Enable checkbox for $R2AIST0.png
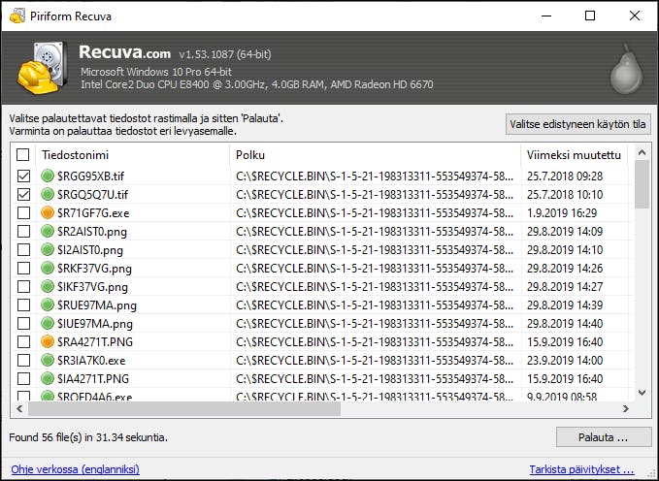Viewport: 659px width, 481px height. pos(23,232)
